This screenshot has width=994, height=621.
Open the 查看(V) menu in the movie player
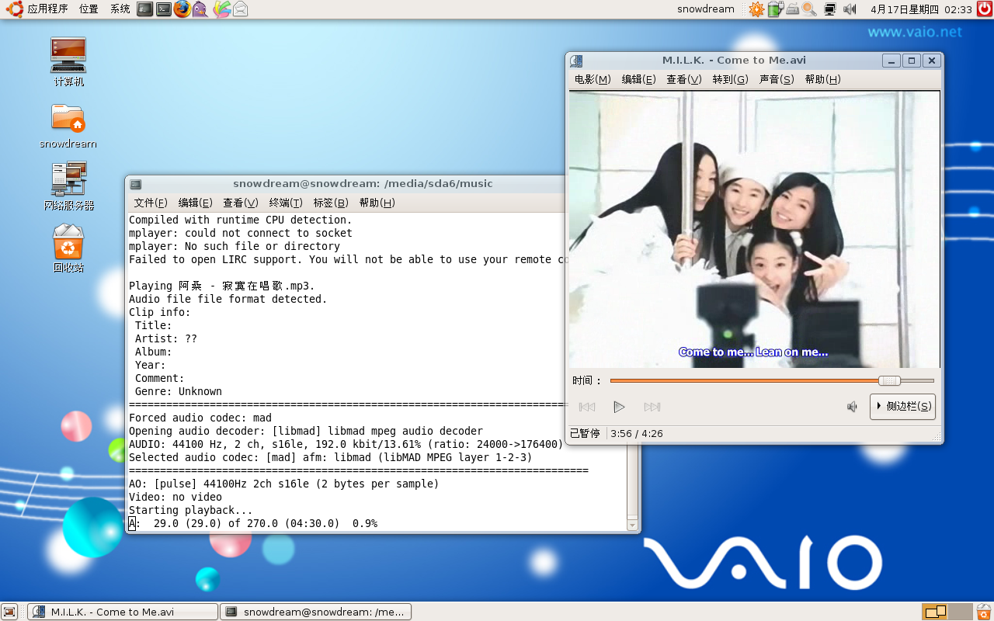pos(683,79)
